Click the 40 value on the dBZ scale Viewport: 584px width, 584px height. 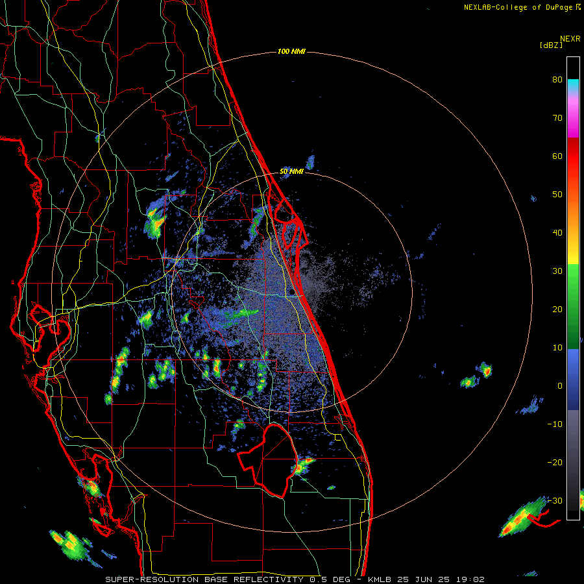point(557,233)
